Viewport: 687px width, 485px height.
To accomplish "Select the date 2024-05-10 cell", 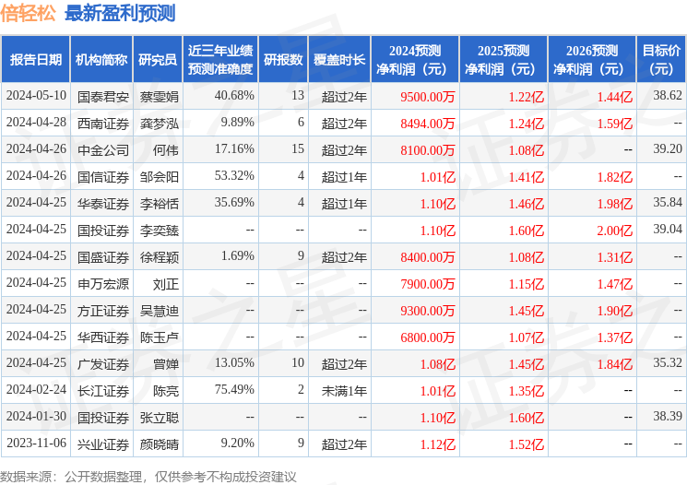I will [x=36, y=96].
